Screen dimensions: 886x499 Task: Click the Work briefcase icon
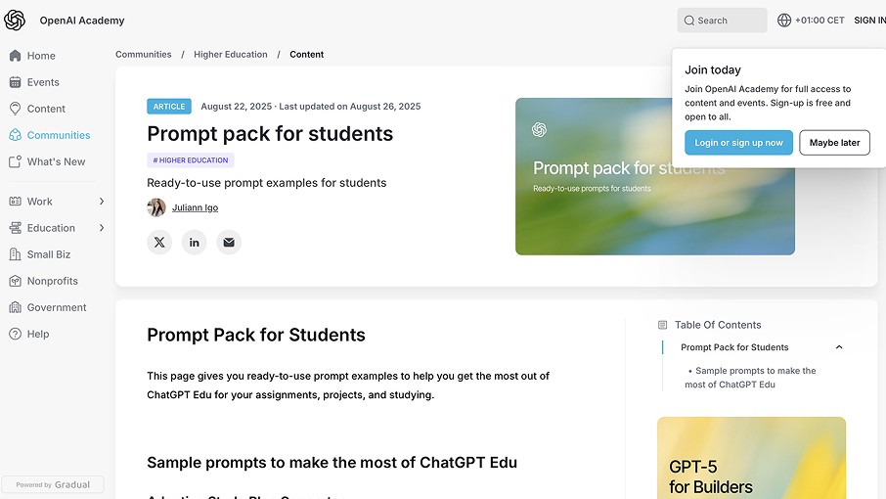(16, 202)
